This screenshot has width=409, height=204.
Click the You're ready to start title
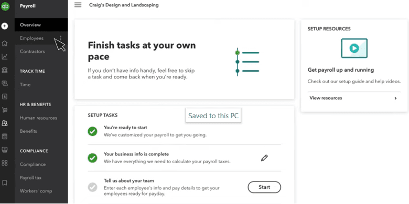pos(125,128)
